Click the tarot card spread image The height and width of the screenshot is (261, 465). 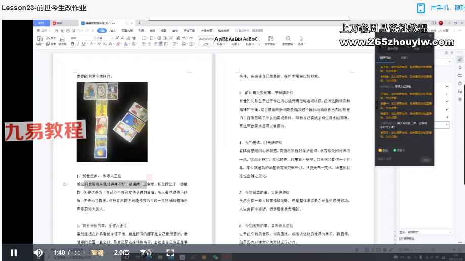112,122
